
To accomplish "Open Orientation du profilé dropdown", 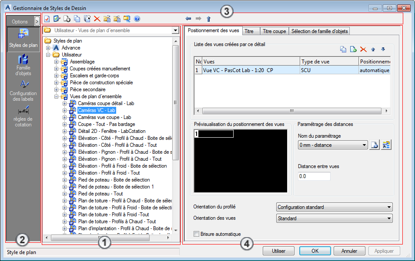I will tap(334, 207).
